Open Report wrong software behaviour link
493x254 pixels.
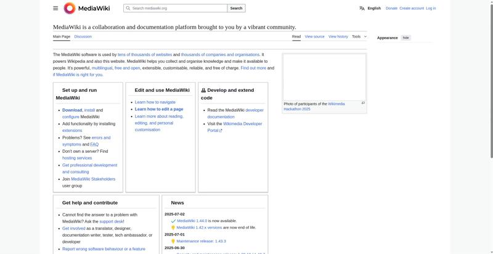point(104,249)
